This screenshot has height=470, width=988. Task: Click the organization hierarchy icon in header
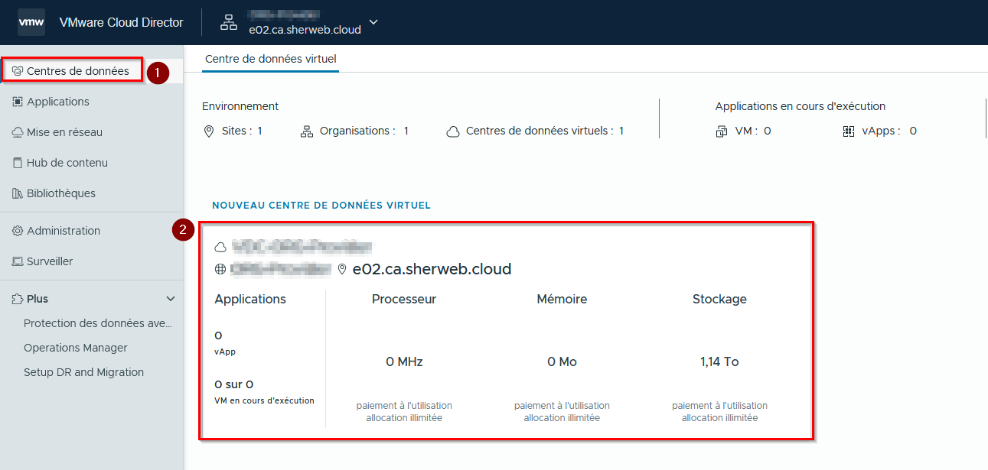229,22
